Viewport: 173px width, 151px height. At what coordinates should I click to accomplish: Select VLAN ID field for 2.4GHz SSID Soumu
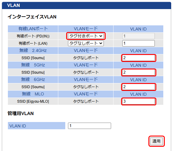click(138, 58)
